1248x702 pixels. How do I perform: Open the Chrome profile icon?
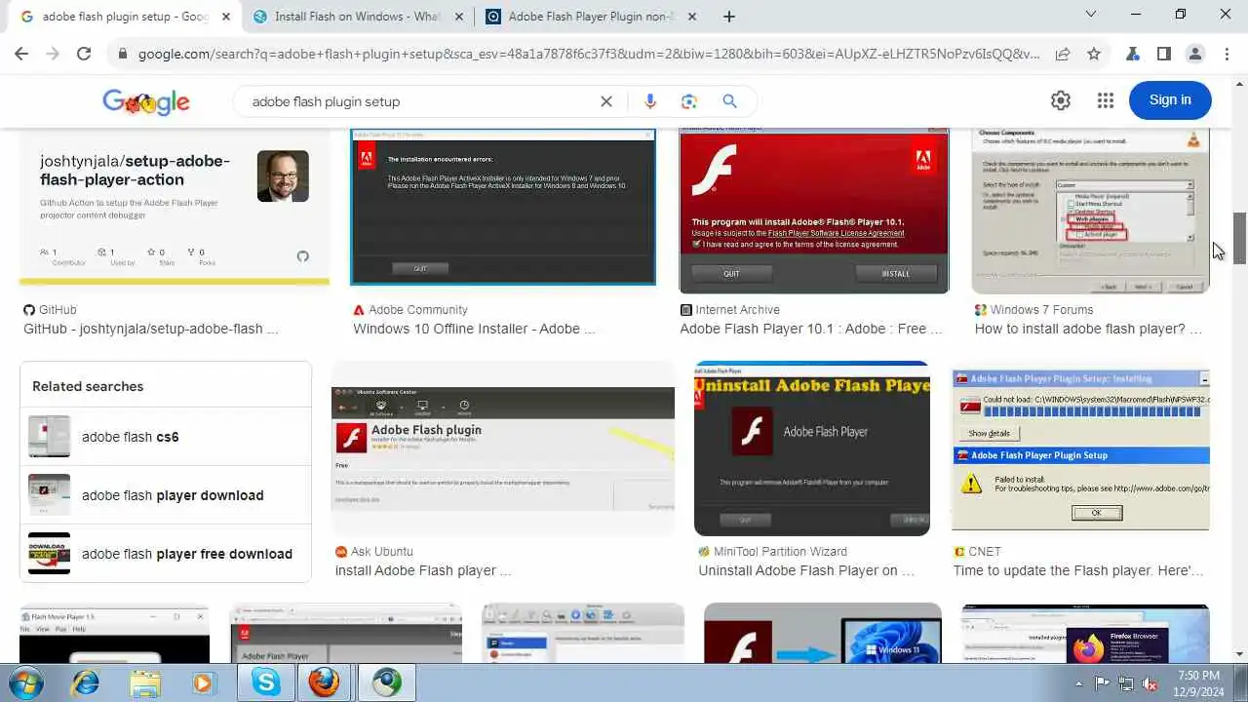click(x=1194, y=55)
